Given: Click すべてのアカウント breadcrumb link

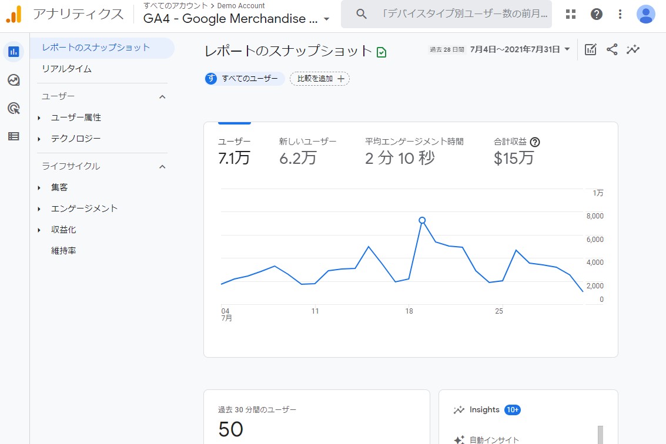Looking at the screenshot, I should coord(175,5).
